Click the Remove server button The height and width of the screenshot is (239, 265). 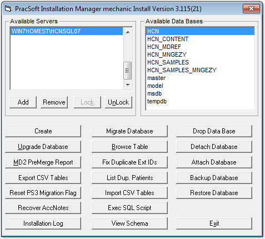point(54,102)
